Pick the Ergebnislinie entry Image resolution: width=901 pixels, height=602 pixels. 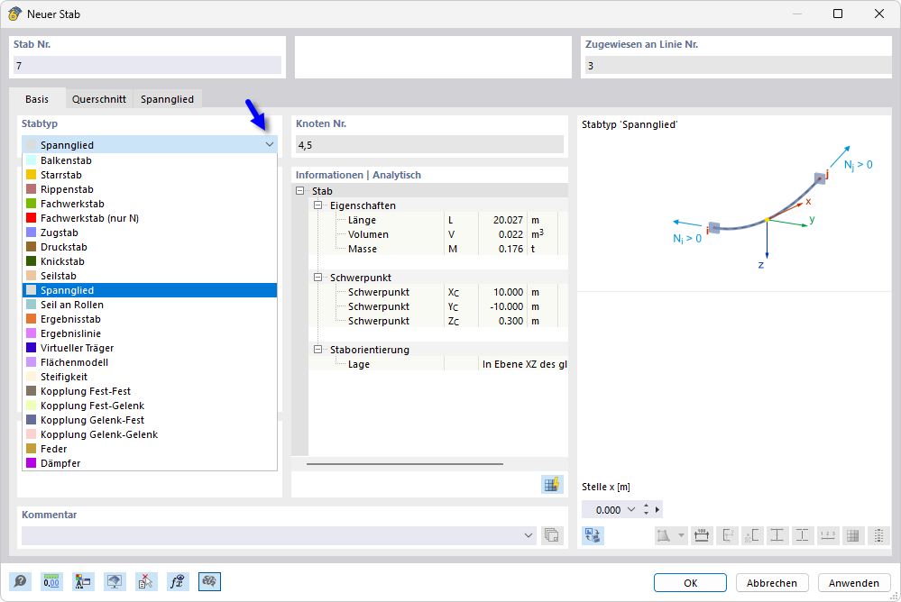pos(150,333)
